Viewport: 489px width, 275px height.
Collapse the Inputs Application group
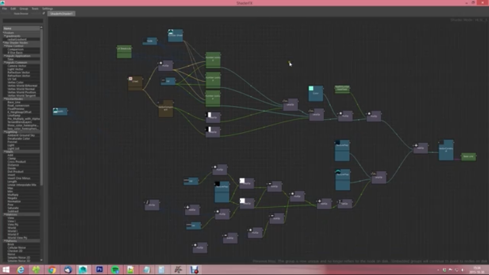pos(5,56)
